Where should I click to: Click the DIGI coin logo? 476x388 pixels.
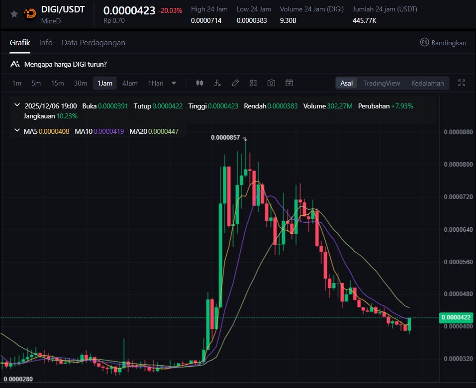(x=30, y=14)
